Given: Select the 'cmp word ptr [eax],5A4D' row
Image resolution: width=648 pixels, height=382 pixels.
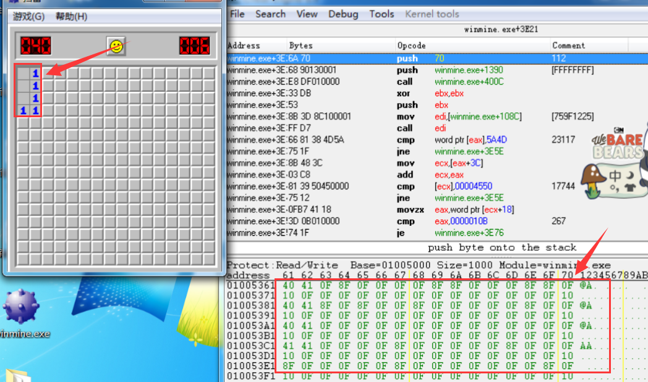Looking at the screenshot, I should point(437,140).
